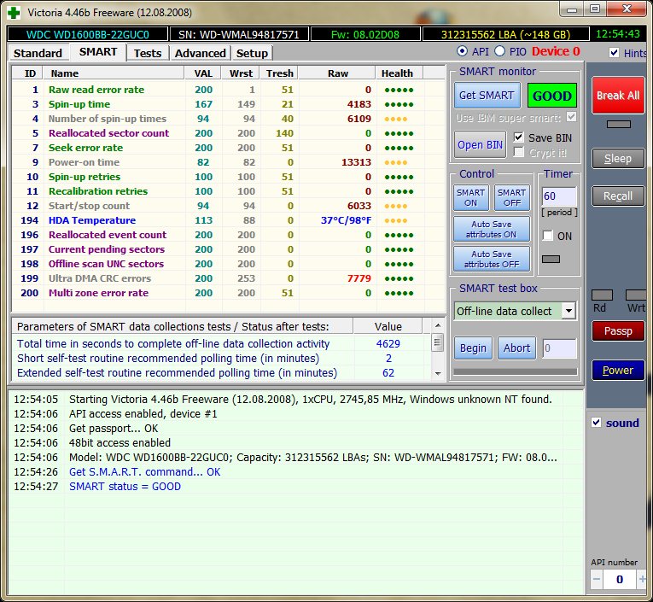
Task: Click Seek error rate health dots
Action: [399, 148]
